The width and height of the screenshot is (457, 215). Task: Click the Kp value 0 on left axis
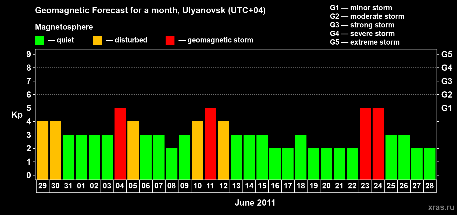(x=29, y=175)
